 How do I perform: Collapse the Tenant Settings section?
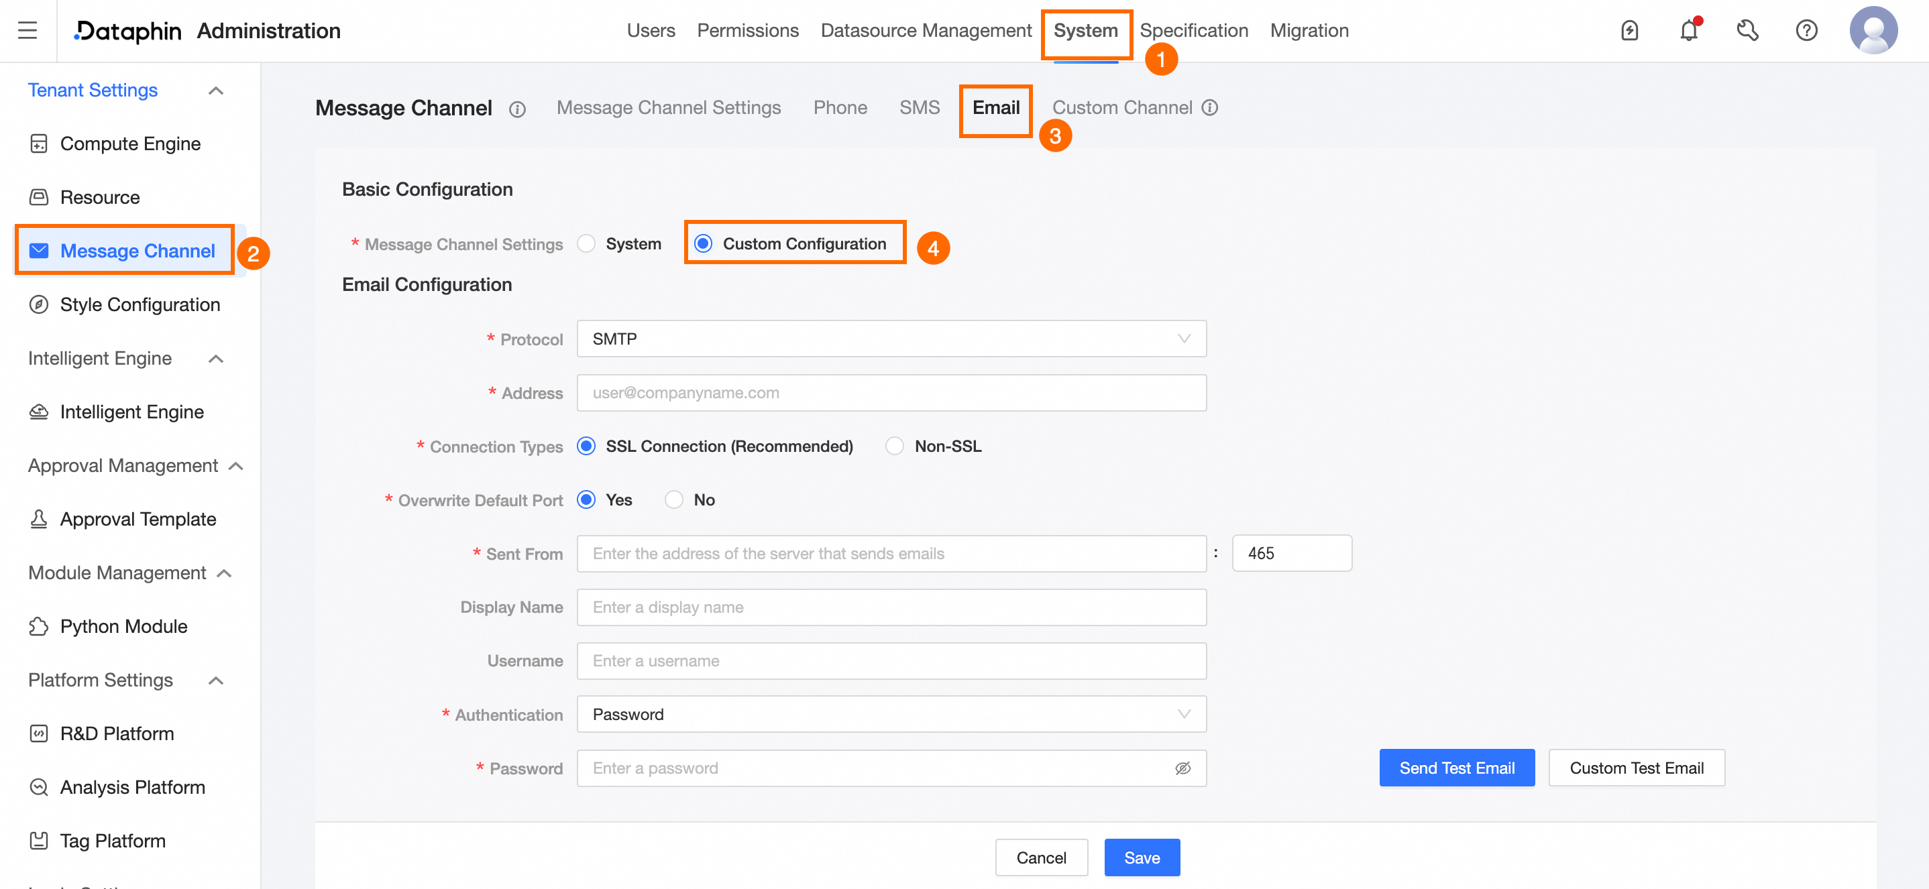point(216,91)
